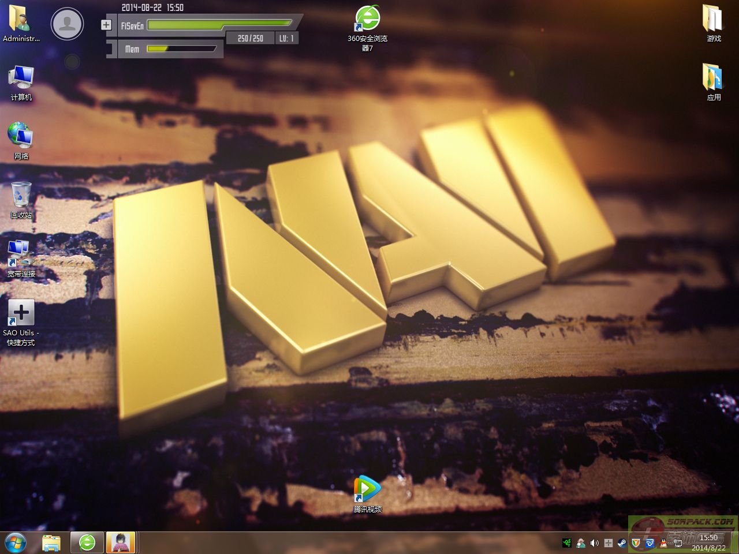Screen dimensions: 739x554
Task: Open the SAO Utils shortcut icon
Action: (x=21, y=313)
